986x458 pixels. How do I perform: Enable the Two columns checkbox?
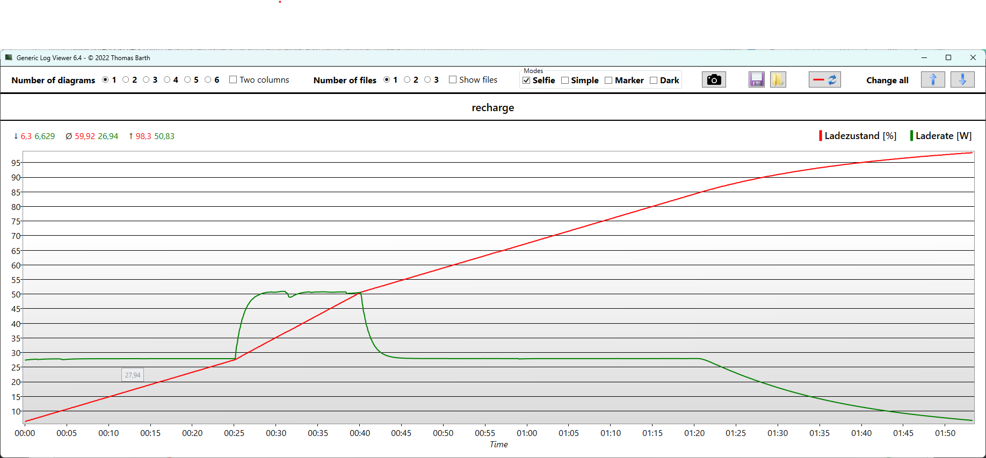coord(233,80)
